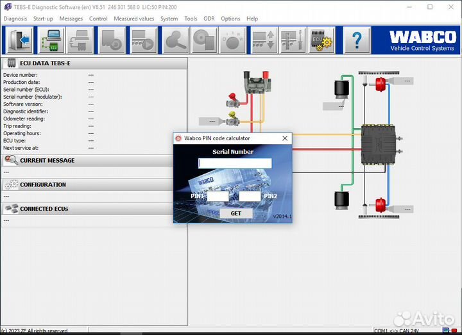The width and height of the screenshot is (462, 335).
Task: Click the red coupling head in diagram
Action: (233, 101)
